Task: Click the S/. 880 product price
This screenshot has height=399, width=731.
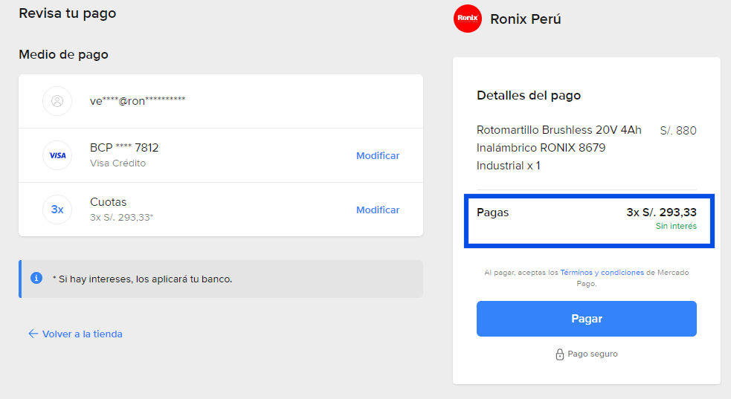Action: [x=678, y=130]
